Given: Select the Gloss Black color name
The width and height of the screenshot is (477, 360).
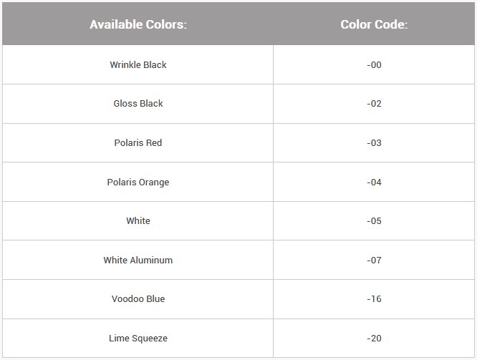Looking at the screenshot, I should tap(138, 104).
